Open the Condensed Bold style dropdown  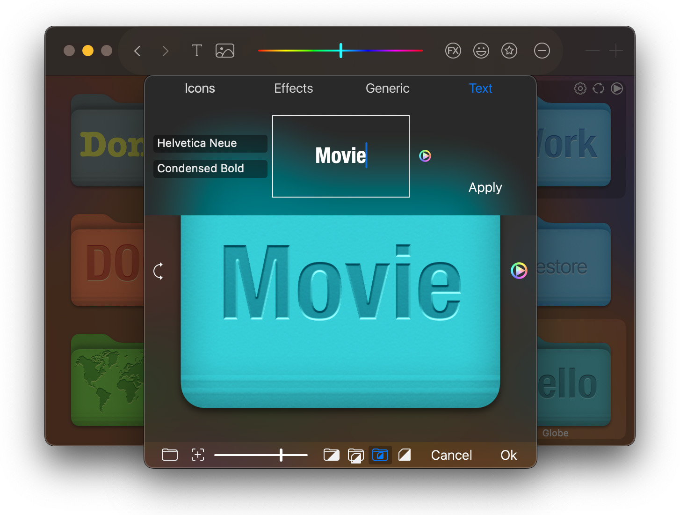[210, 169]
